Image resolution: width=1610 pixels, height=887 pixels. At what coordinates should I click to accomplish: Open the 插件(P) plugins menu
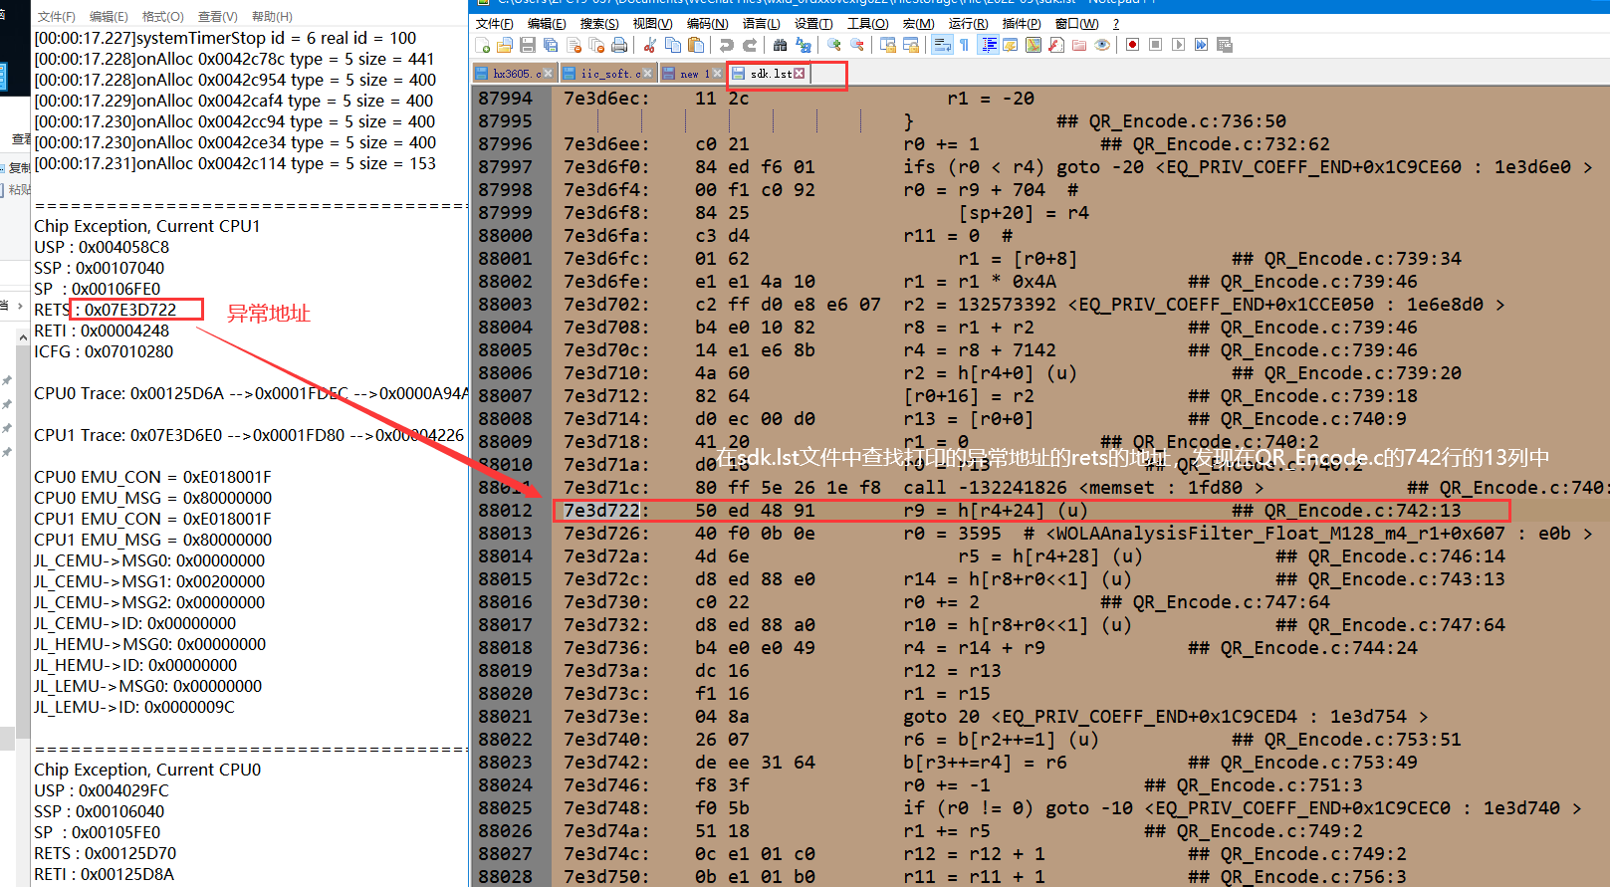[x=1022, y=23]
